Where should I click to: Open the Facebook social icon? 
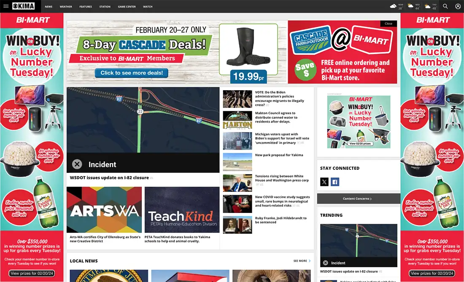335,182
